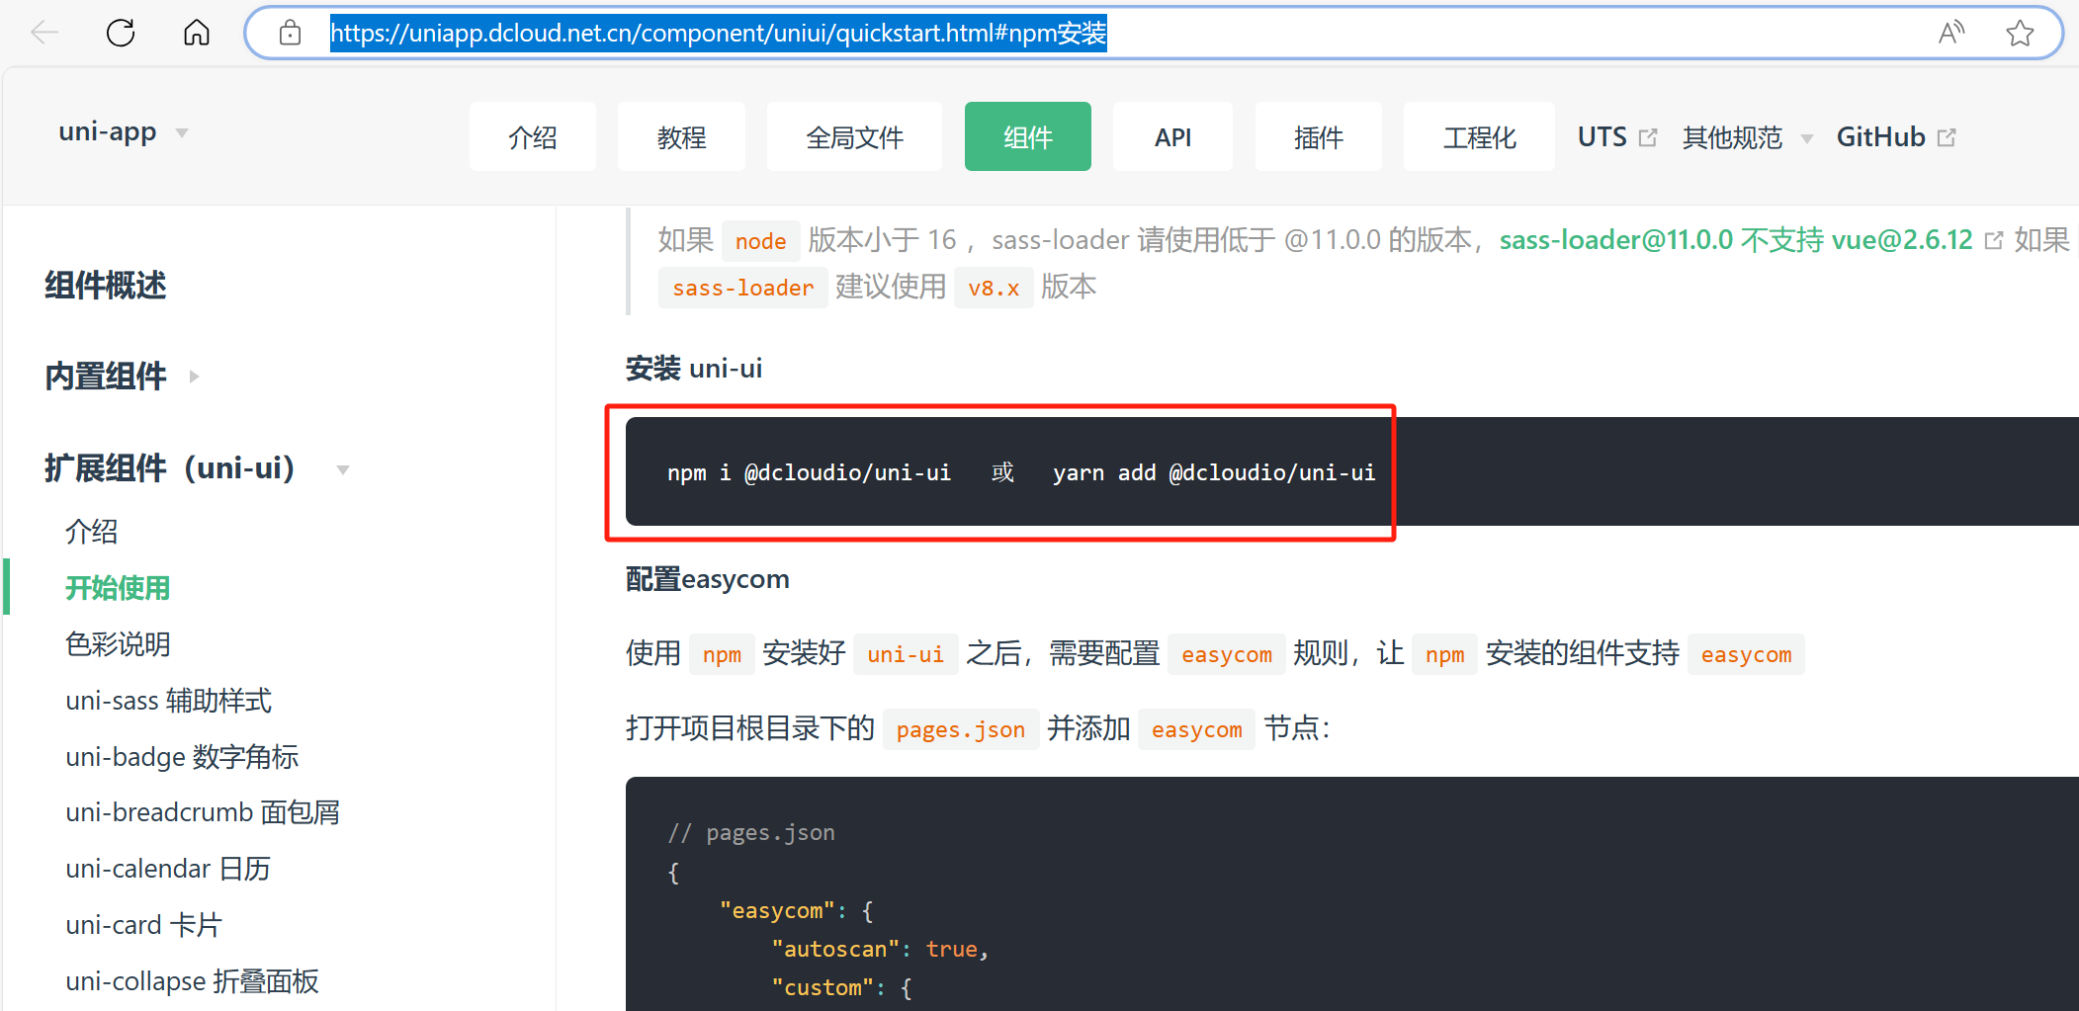The width and height of the screenshot is (2079, 1011).
Task: Open sidebar item uni-sass 辅助样式
Action: tap(169, 701)
